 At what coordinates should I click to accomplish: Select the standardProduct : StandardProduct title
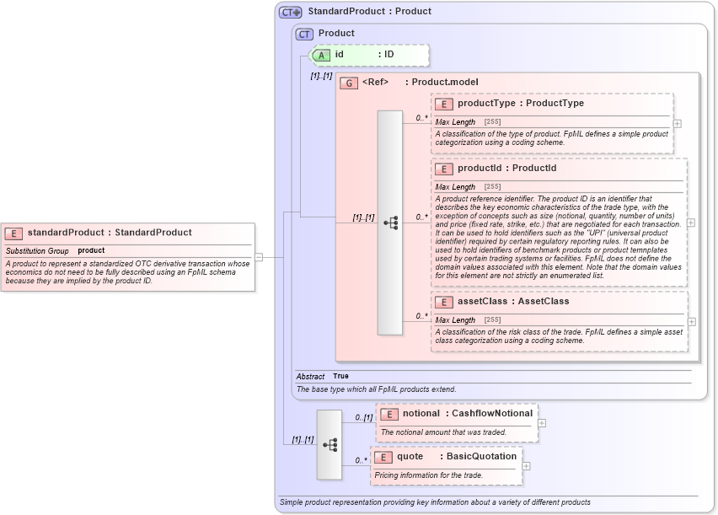110,233
